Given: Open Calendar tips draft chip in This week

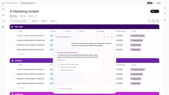Looking at the screenshot, I should (x=136, y=40).
